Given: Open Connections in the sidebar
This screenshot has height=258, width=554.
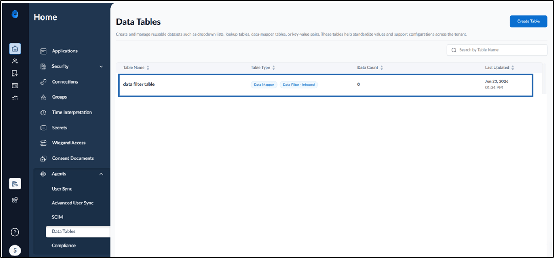Looking at the screenshot, I should click(65, 82).
